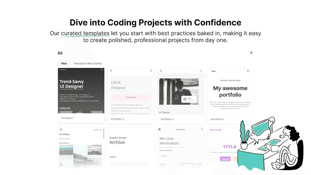This screenshot has height=175, width=311.
Task: Switch to the Interactive Web Games tab
Action: 88,63
